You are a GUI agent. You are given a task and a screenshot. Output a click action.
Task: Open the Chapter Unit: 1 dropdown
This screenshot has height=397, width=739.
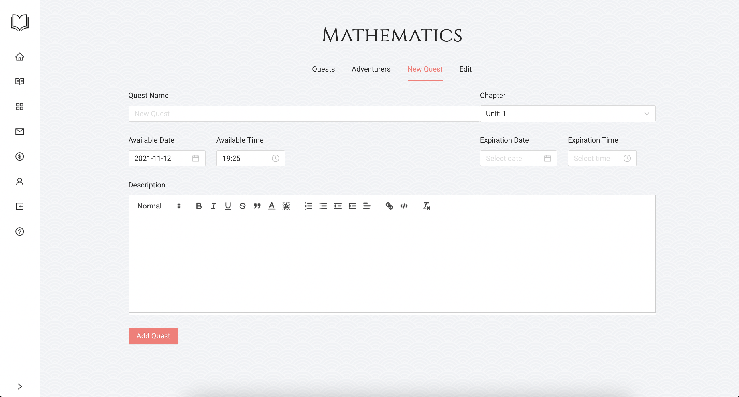(567, 114)
